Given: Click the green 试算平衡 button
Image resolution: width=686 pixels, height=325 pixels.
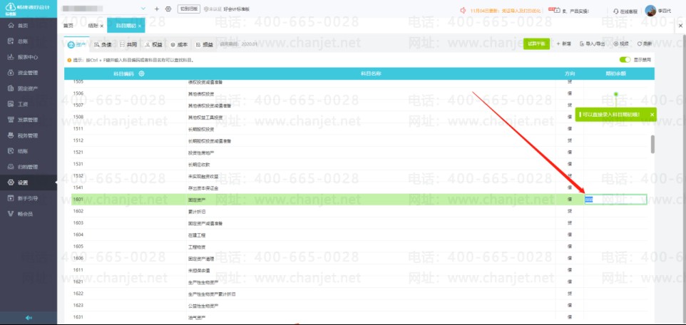Looking at the screenshot, I should click(536, 43).
